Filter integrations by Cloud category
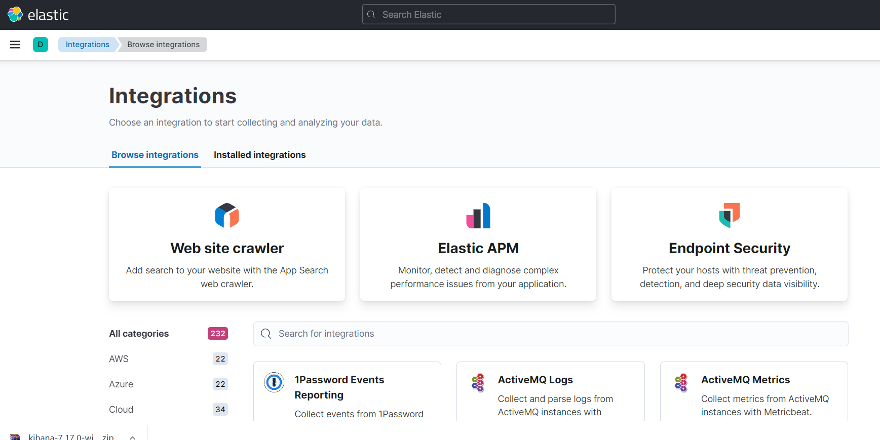The image size is (880, 440). [x=169, y=410]
